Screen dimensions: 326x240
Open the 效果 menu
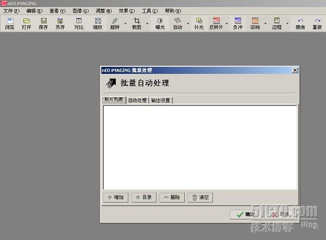click(127, 11)
